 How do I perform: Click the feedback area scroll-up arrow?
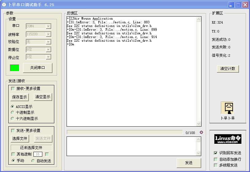[198, 19]
